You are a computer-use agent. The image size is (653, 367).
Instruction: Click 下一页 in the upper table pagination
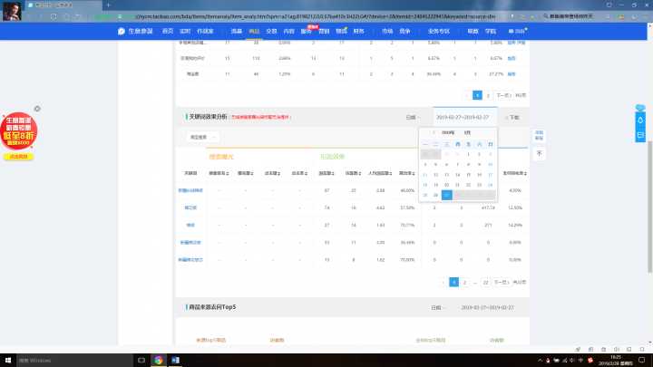pos(503,95)
